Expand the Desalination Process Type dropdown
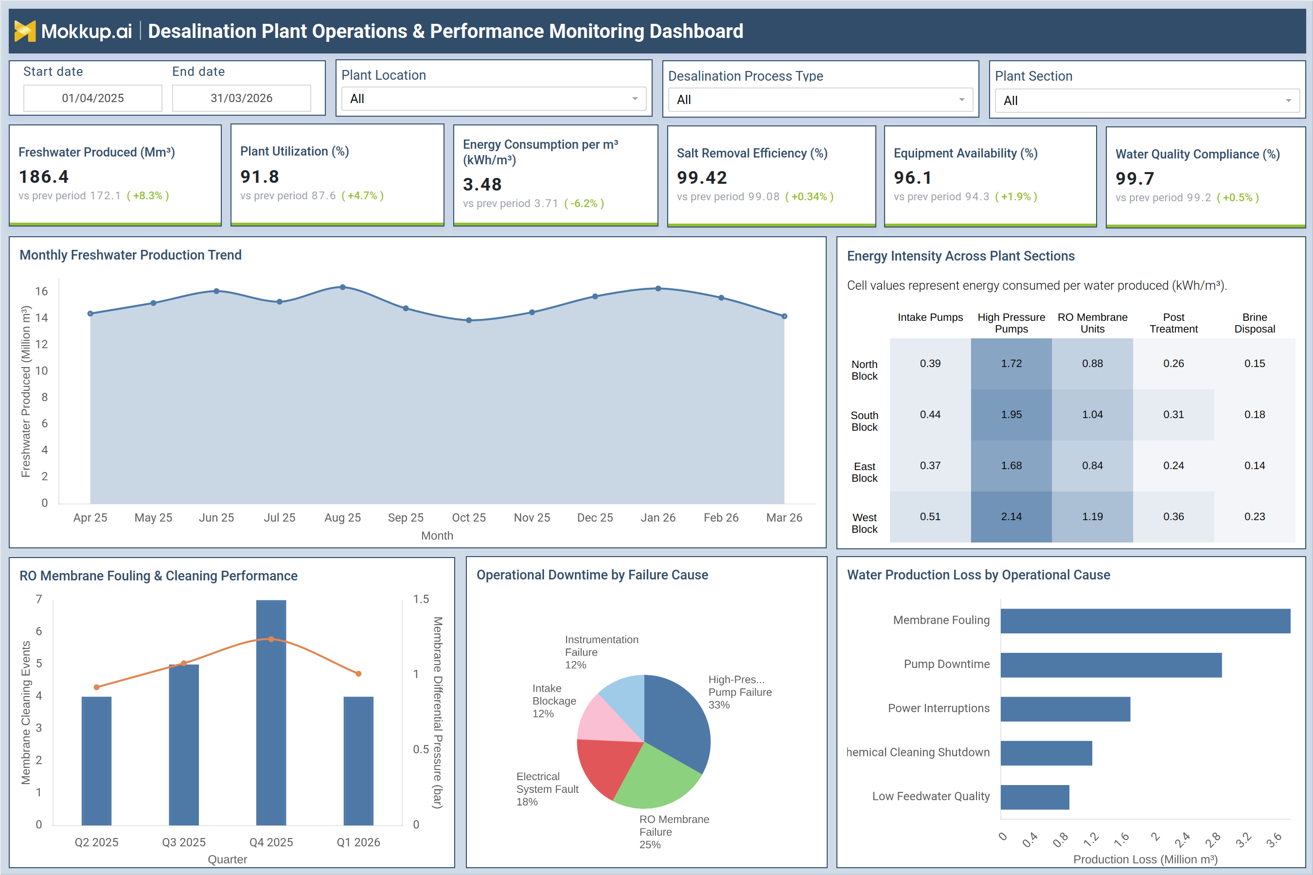Screen dimensions: 1313x875 (820, 100)
